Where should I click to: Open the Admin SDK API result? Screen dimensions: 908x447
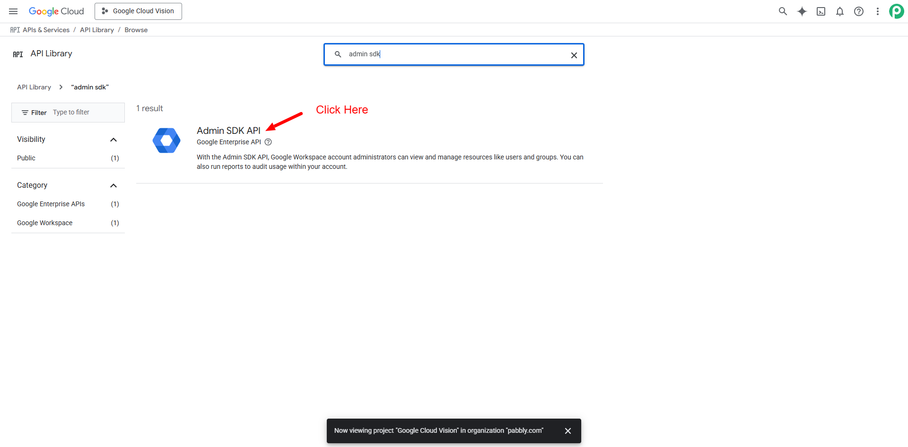pos(228,131)
